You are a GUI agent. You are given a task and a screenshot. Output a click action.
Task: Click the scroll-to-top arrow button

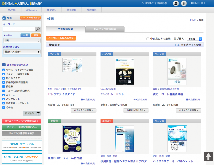coord(208,157)
